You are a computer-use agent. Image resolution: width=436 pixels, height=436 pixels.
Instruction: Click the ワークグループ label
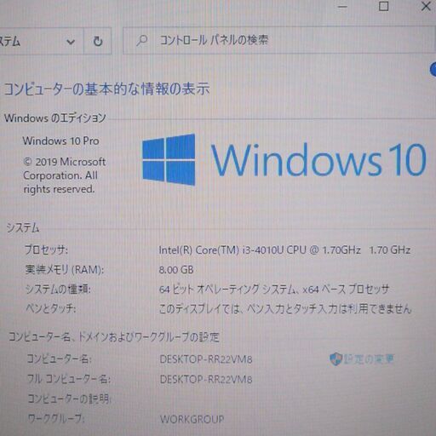pyautogui.click(x=56, y=419)
